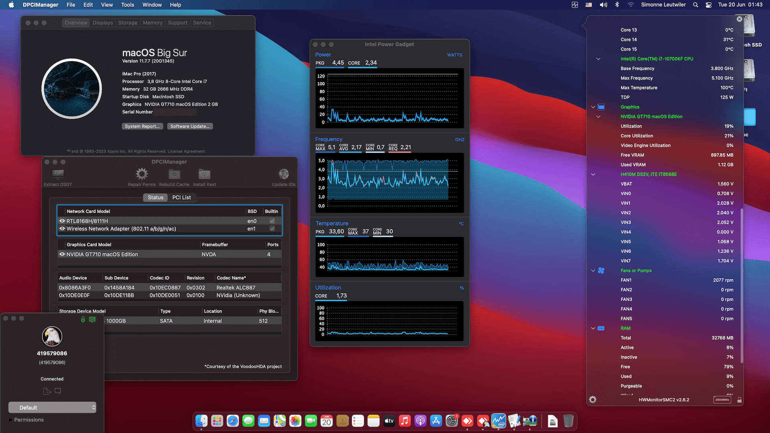770x433 pixels.
Task: Open Podcasts from the Dock
Action: point(420,421)
